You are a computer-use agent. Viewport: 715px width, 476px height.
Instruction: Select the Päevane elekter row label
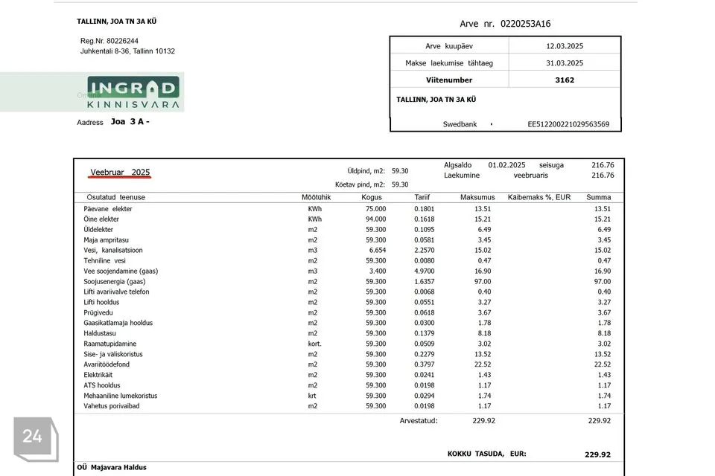108,209
